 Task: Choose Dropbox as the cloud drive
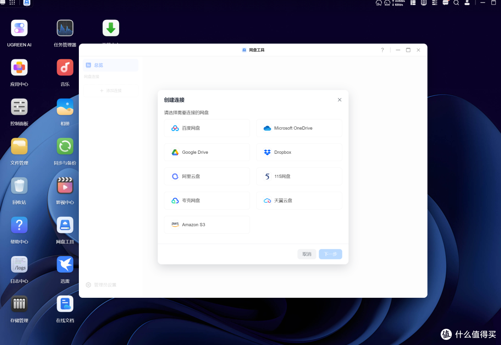[x=299, y=152]
